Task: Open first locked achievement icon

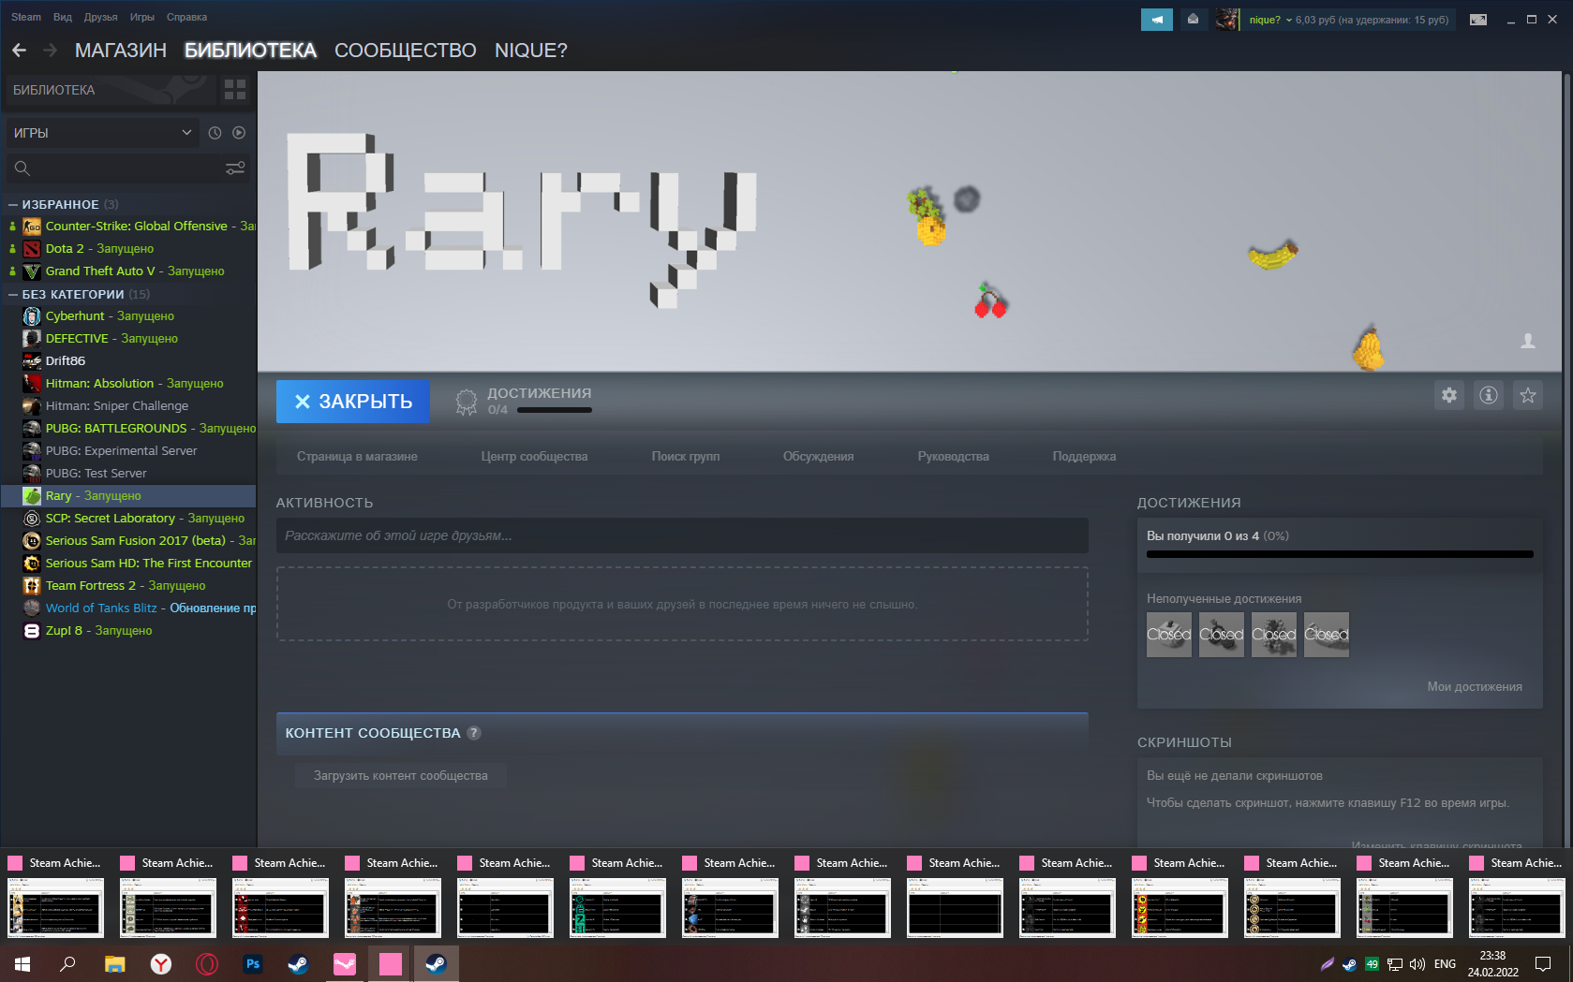Action: [1169, 635]
